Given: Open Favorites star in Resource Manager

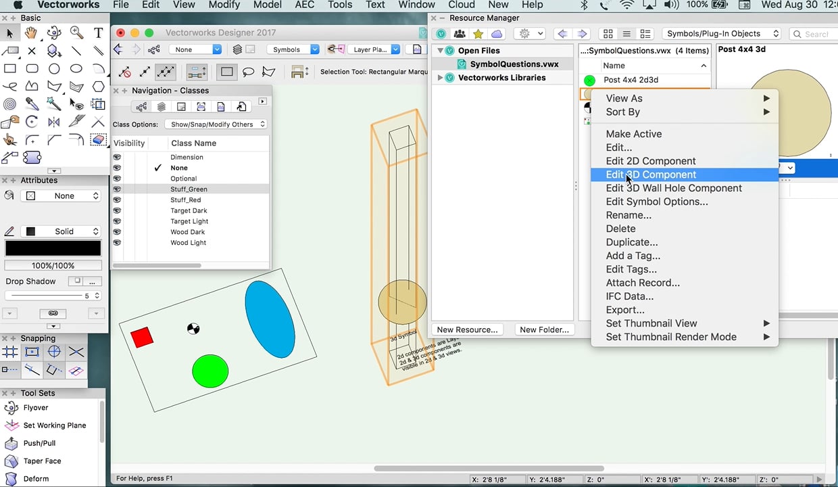Looking at the screenshot, I should [478, 34].
